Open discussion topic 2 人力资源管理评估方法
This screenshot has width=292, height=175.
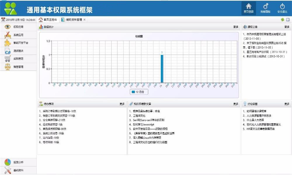pyautogui.click(x=257, y=116)
